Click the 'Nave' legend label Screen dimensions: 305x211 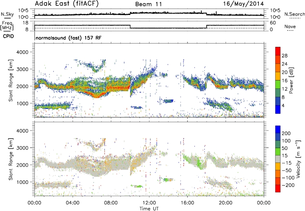tap(290, 26)
